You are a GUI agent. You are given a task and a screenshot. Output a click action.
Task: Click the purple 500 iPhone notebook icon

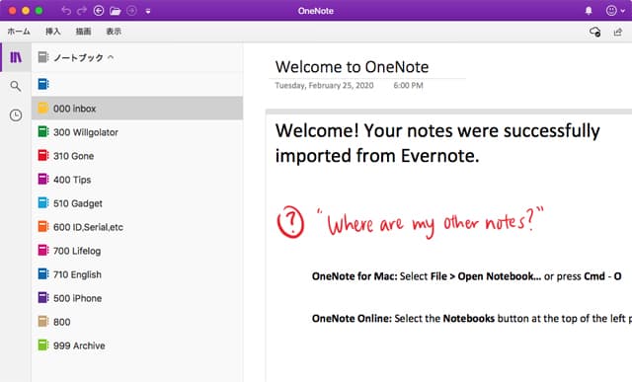pyautogui.click(x=43, y=298)
